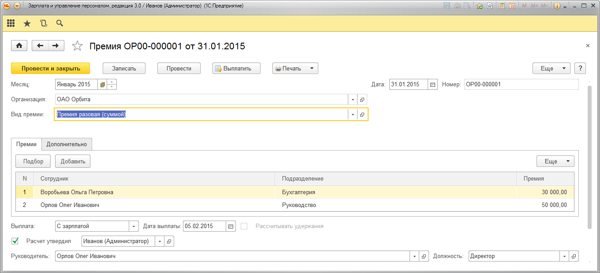Switch to the Дополнительно tab

(x=67, y=144)
